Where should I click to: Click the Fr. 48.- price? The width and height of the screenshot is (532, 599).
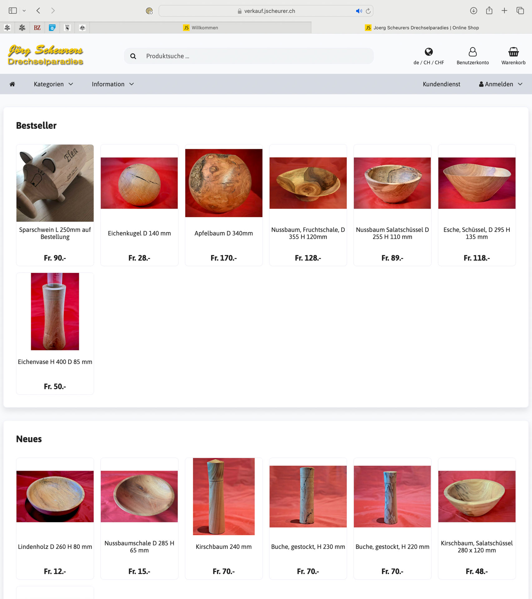477,572
